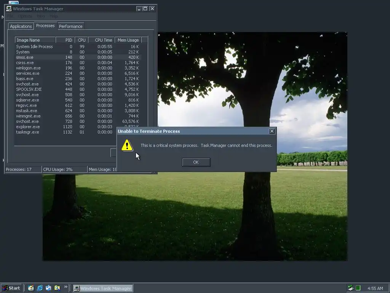Close the Windows Task Manager window
The image size is (390, 293).
152,9
